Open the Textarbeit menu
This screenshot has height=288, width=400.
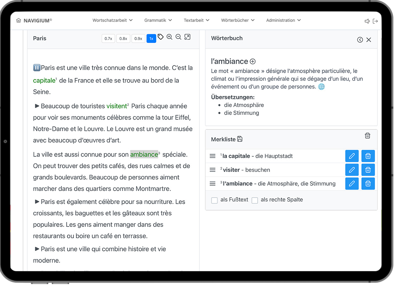pos(196,20)
